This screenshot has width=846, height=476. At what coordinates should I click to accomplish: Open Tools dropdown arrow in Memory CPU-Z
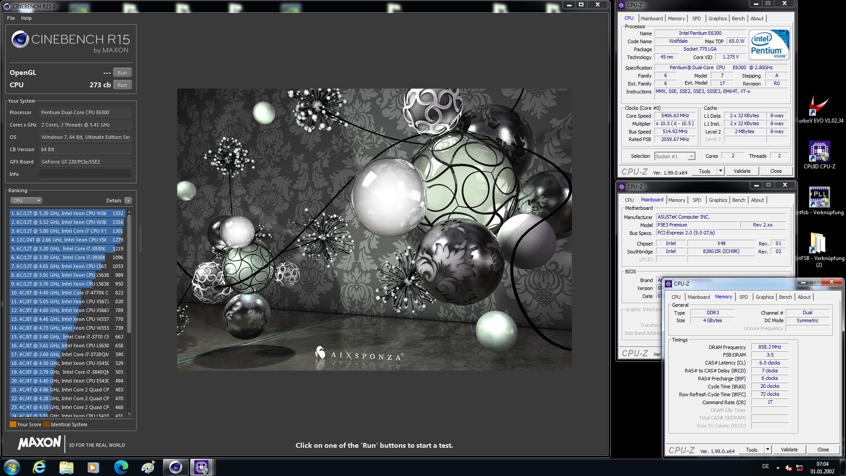(x=768, y=450)
